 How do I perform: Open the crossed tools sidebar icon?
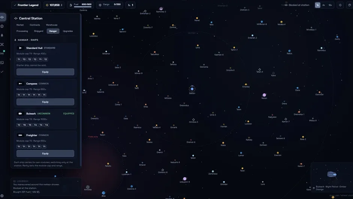coord(2,44)
